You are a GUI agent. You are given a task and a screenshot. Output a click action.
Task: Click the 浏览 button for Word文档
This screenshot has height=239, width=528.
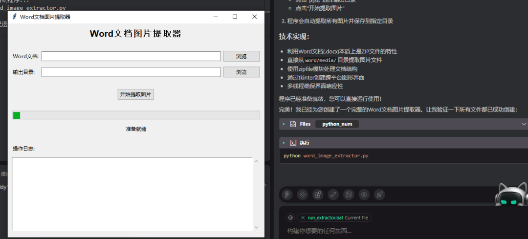tap(242, 56)
